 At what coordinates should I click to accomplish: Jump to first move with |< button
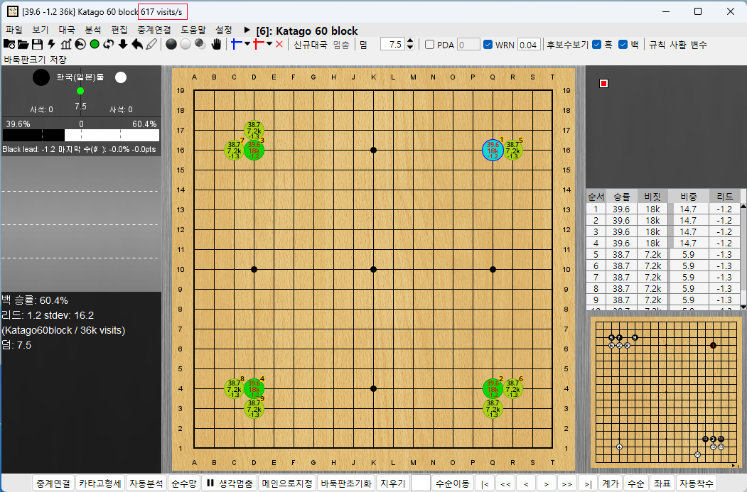pyautogui.click(x=485, y=483)
